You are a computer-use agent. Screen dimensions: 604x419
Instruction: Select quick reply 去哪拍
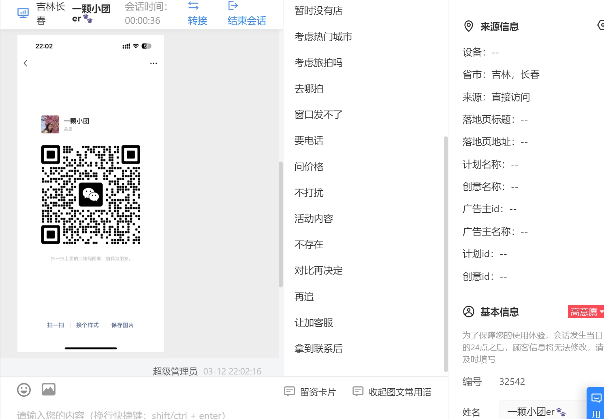309,89
